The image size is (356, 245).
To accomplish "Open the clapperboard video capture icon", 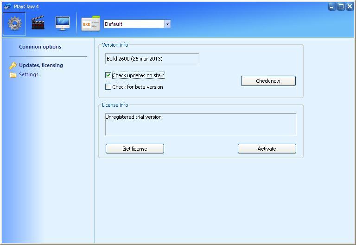I will (x=38, y=23).
